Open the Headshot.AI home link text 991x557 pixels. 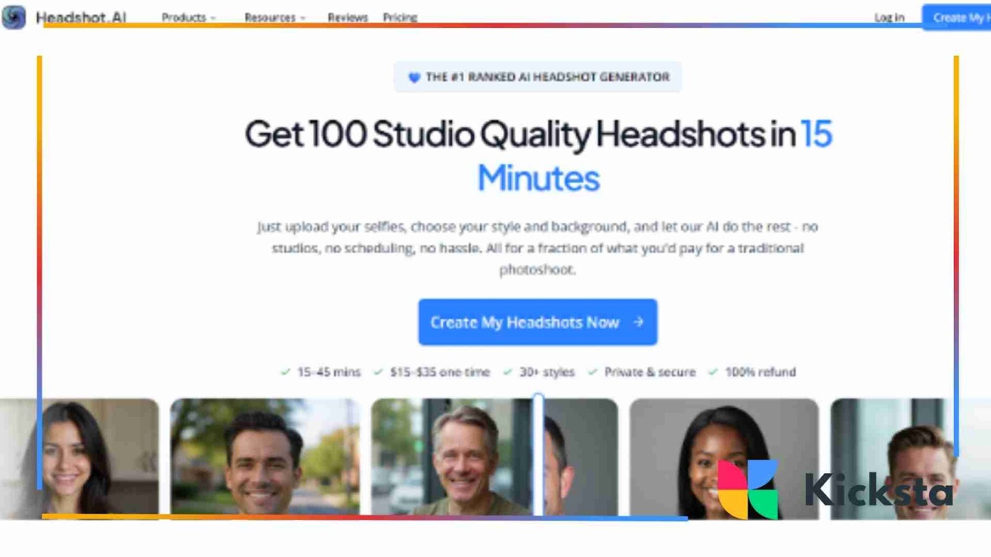point(81,17)
